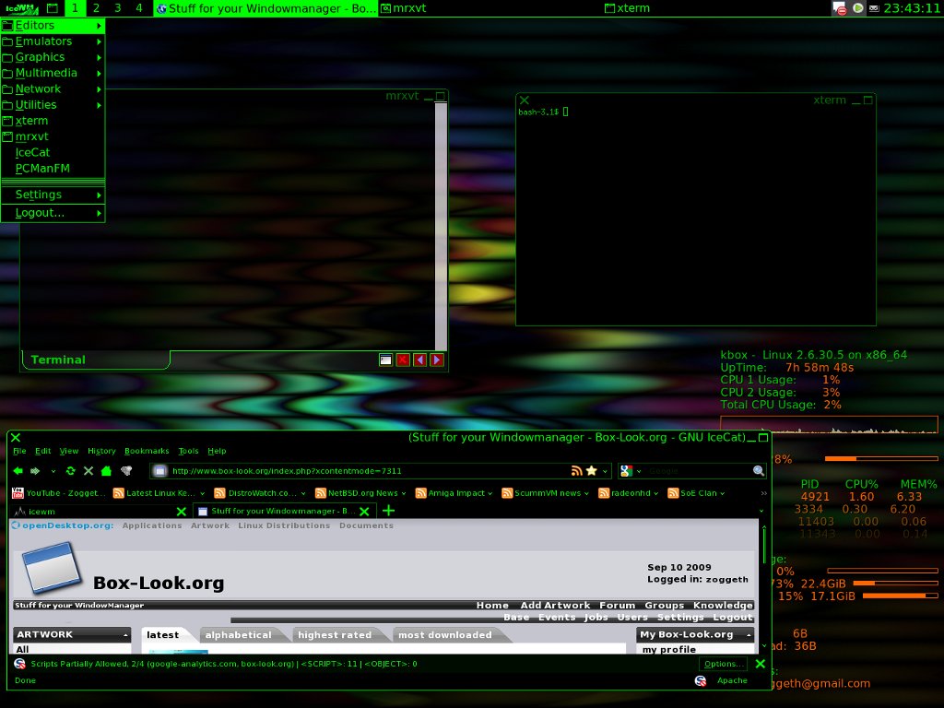
Task: Bookmark this page with star icon
Action: (x=591, y=471)
